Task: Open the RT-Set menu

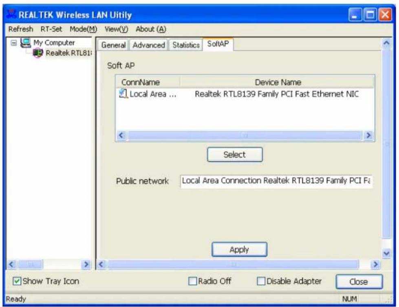Action: pyautogui.click(x=51, y=29)
